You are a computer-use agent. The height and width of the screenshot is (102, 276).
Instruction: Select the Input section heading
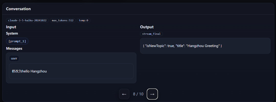[11, 27]
